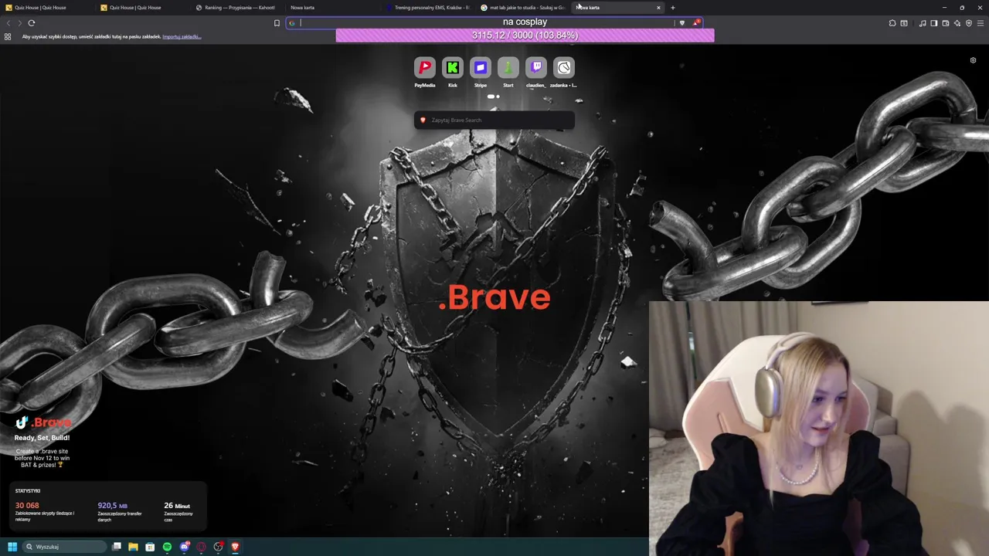This screenshot has width=989, height=556.
Task: Open the apps grid icon on bookmarks bar
Action: (x=8, y=36)
